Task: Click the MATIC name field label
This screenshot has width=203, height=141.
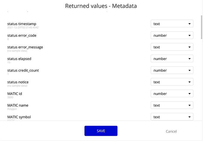Action: (18, 105)
